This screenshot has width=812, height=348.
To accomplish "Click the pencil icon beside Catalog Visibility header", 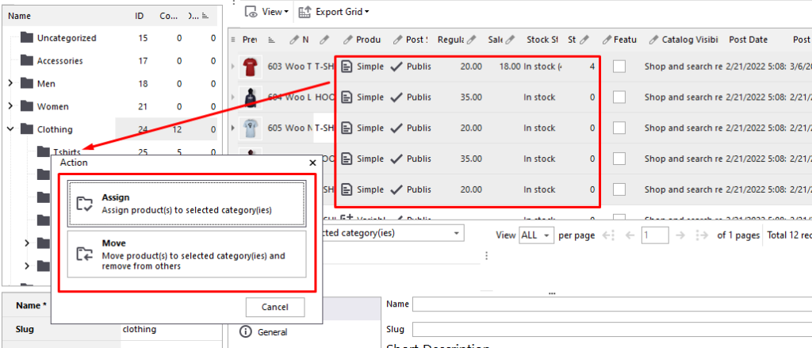I will point(654,40).
